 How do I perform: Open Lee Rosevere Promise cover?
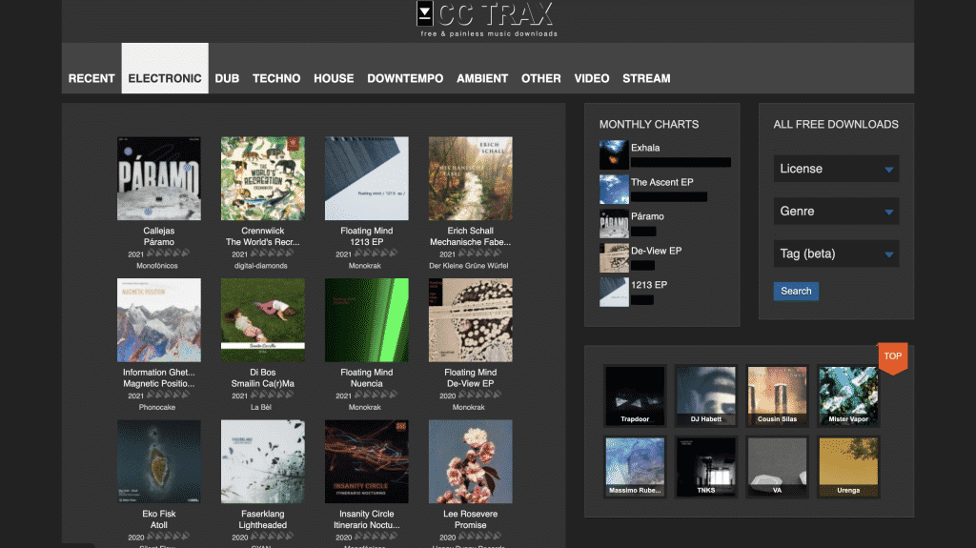(471, 461)
